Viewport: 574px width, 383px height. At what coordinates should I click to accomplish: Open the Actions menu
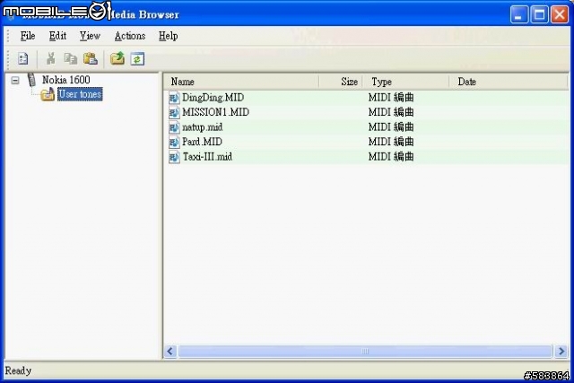tap(130, 36)
